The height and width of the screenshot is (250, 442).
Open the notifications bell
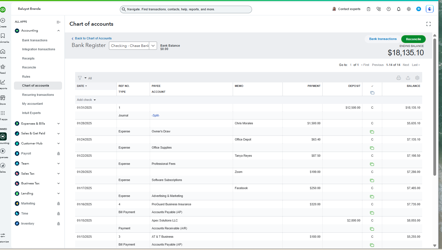pyautogui.click(x=399, y=9)
